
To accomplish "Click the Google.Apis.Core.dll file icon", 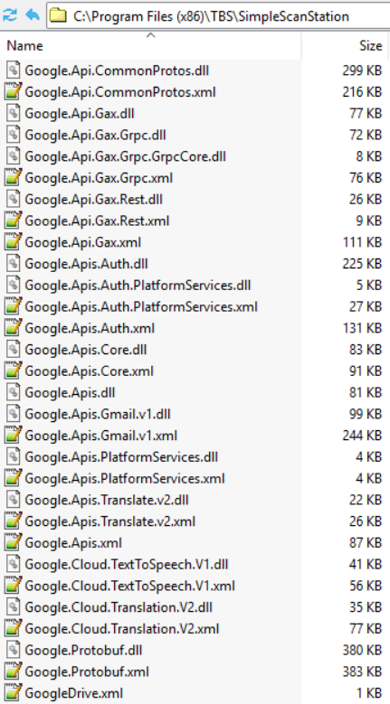I will [13, 350].
